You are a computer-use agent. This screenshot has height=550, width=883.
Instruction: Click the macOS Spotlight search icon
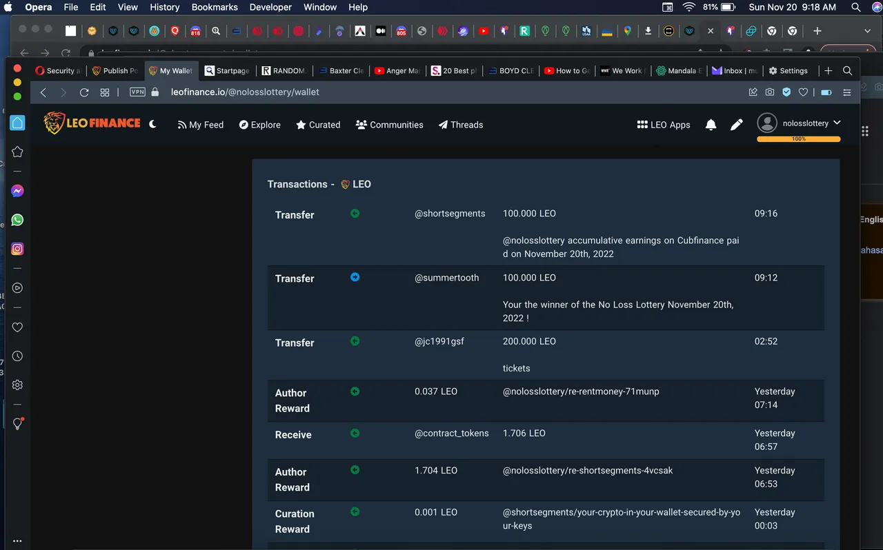[x=856, y=7]
